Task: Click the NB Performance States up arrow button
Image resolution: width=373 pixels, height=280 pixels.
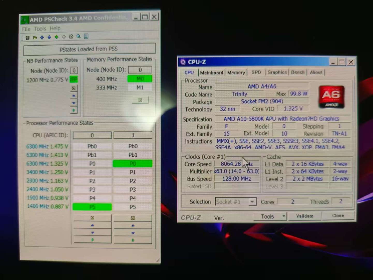Action: coord(74,96)
